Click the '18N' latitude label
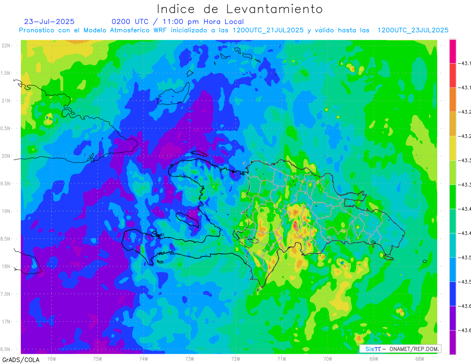This screenshot has height=364, width=471. pos(6,266)
